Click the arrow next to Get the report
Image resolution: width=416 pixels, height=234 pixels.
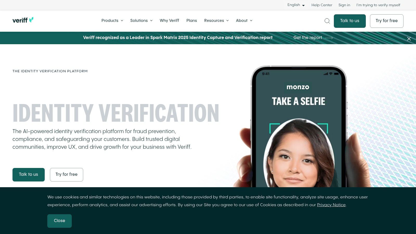(x=329, y=38)
